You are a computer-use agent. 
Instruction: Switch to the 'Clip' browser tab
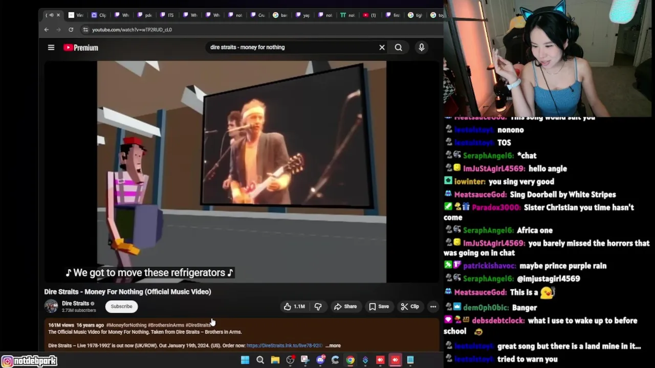click(99, 15)
